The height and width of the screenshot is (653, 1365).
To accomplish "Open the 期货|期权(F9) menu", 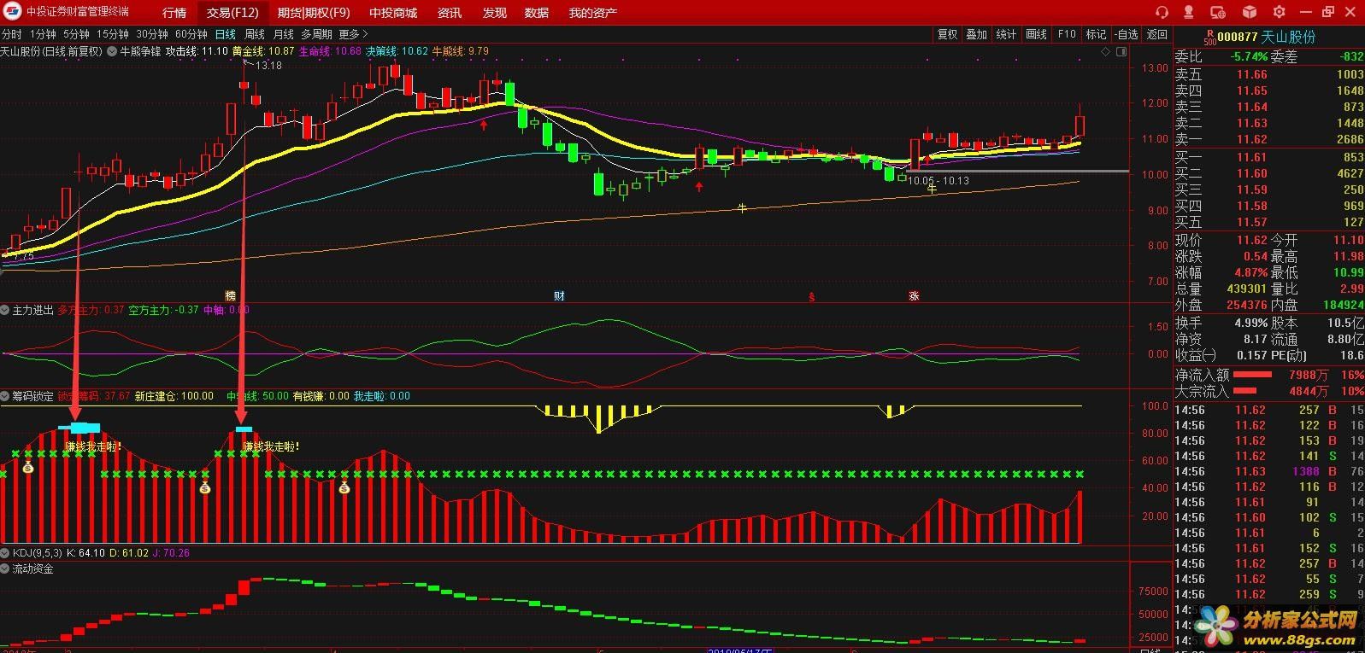I will [314, 13].
